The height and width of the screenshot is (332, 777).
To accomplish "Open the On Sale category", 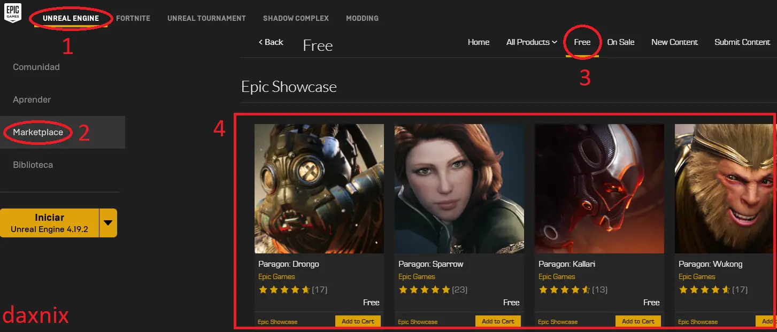I will 621,42.
